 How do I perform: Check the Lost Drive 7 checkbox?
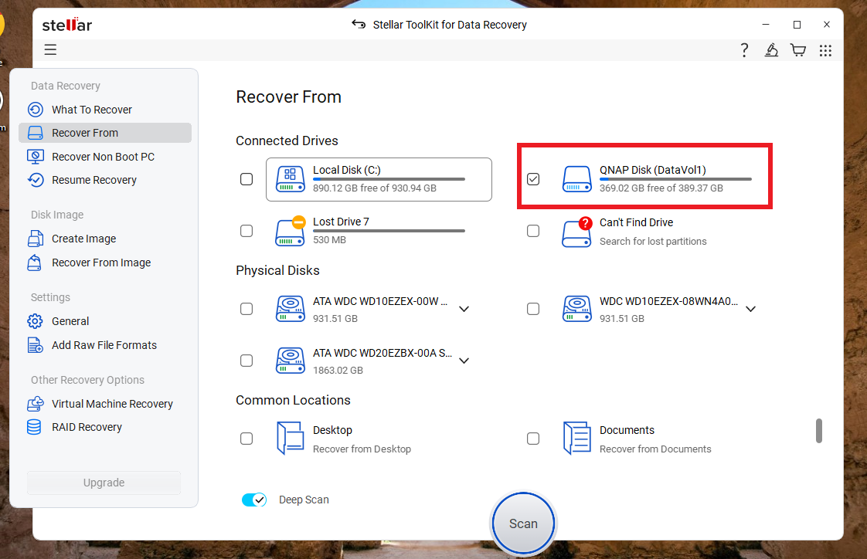tap(246, 231)
